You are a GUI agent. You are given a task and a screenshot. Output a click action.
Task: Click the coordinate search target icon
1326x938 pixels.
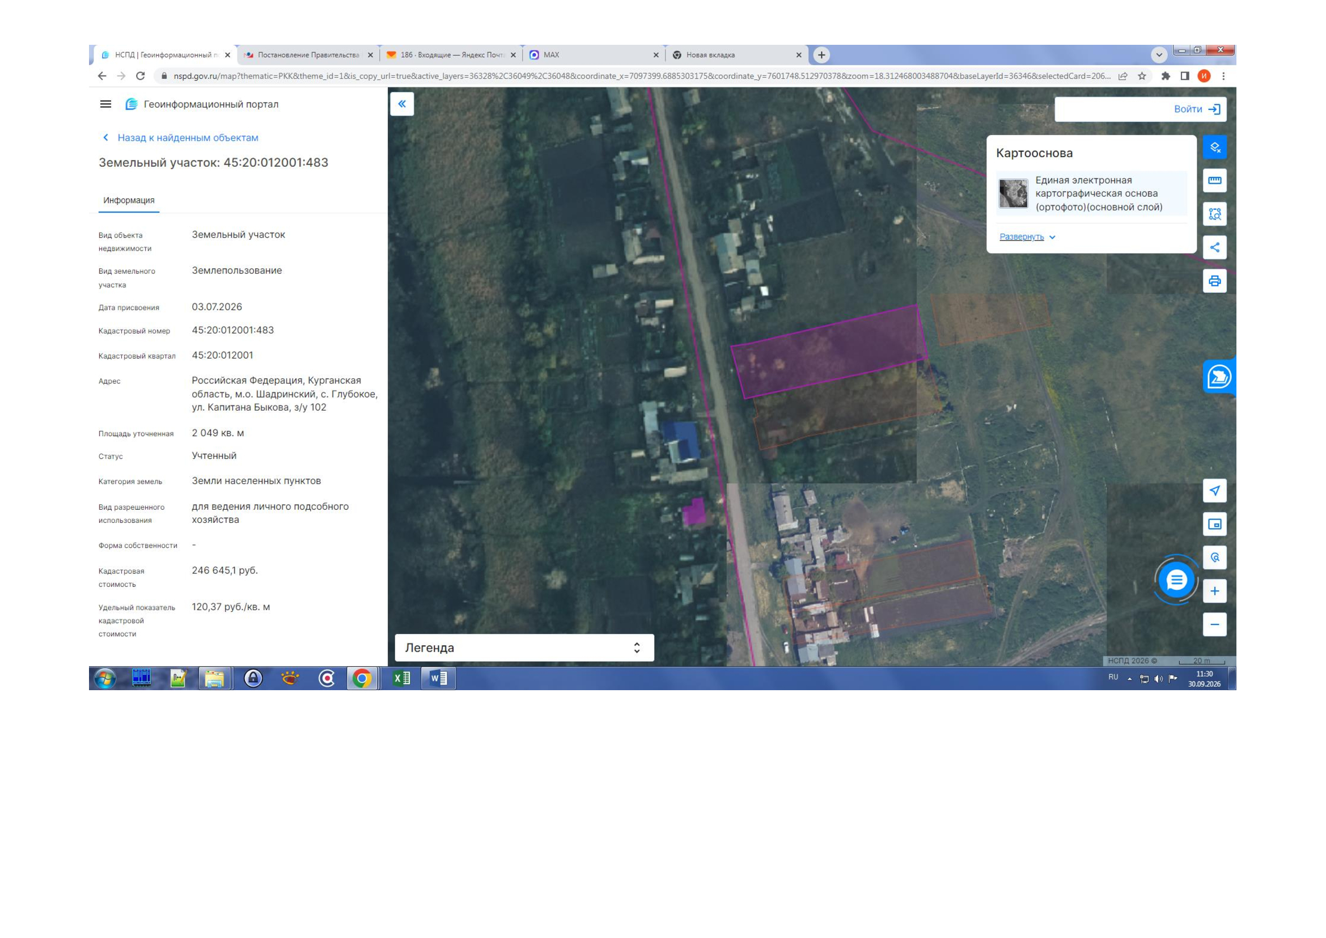[1214, 558]
